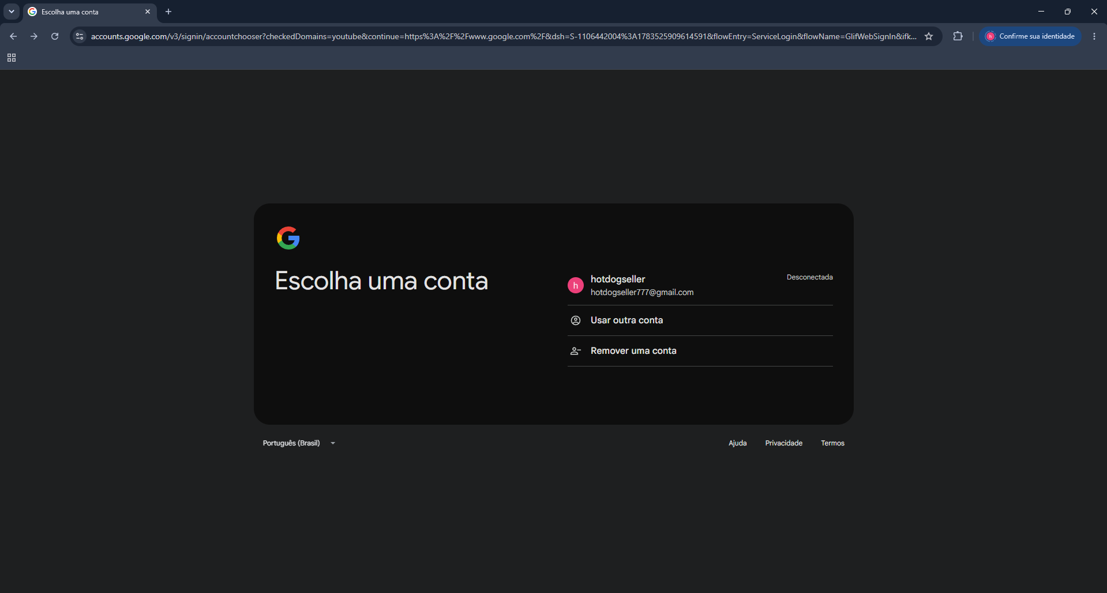Click the 'Confirme sua identidade' profile button

[1030, 36]
